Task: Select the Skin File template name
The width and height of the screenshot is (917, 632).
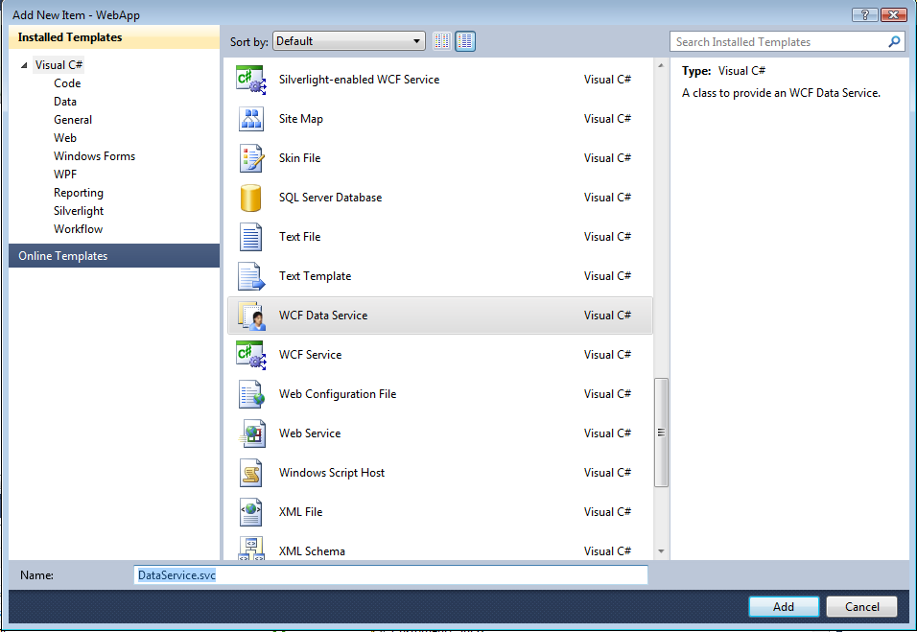Action: 299,158
